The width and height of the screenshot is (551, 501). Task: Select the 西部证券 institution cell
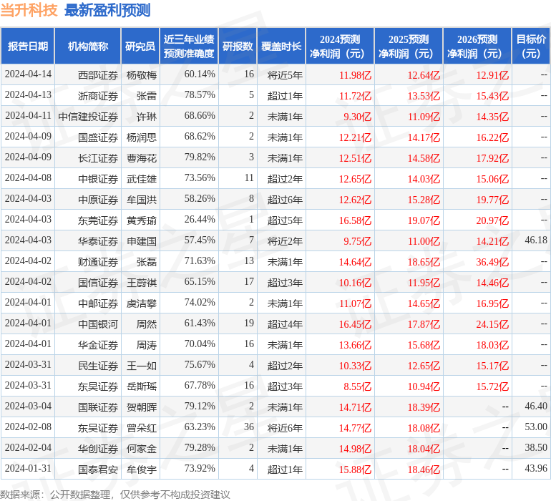[x=98, y=75]
